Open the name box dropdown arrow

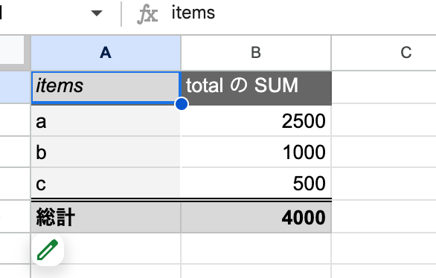(97, 13)
